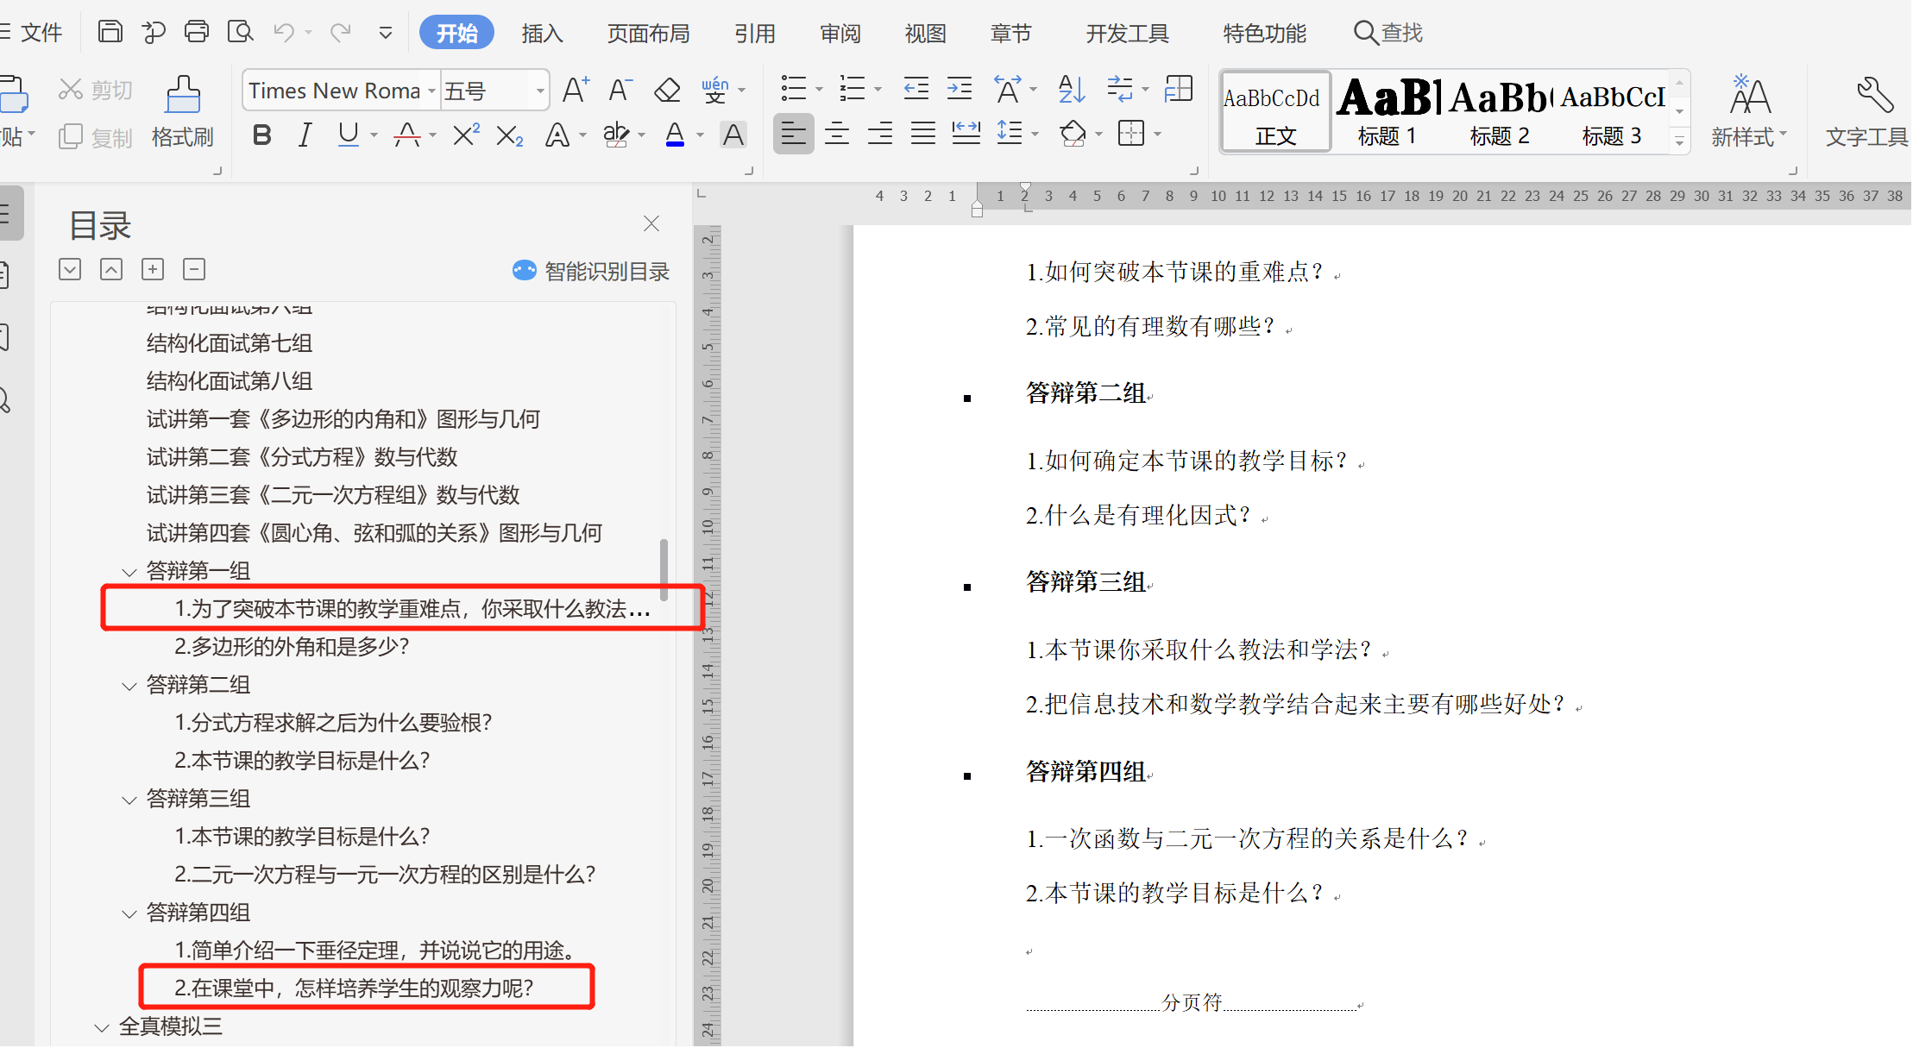Click the Format Painter (格式刷) icon

(x=183, y=95)
